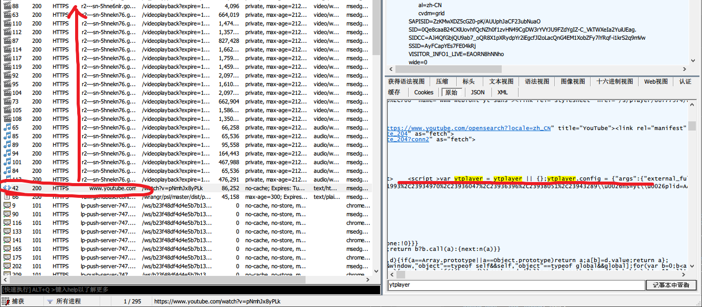Open the 图像视图 image view tab
Image resolution: width=702 pixels, height=307 pixels.
pyautogui.click(x=573, y=82)
